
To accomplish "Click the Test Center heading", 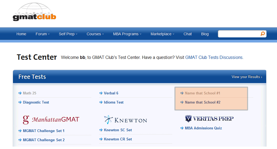I will point(37,57).
